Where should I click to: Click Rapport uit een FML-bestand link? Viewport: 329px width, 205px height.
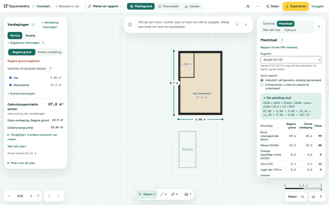pos(280,48)
